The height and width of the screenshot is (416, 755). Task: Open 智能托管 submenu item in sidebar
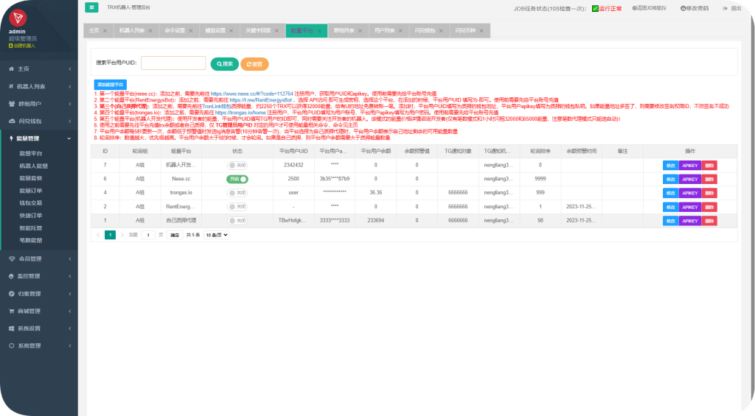click(31, 228)
